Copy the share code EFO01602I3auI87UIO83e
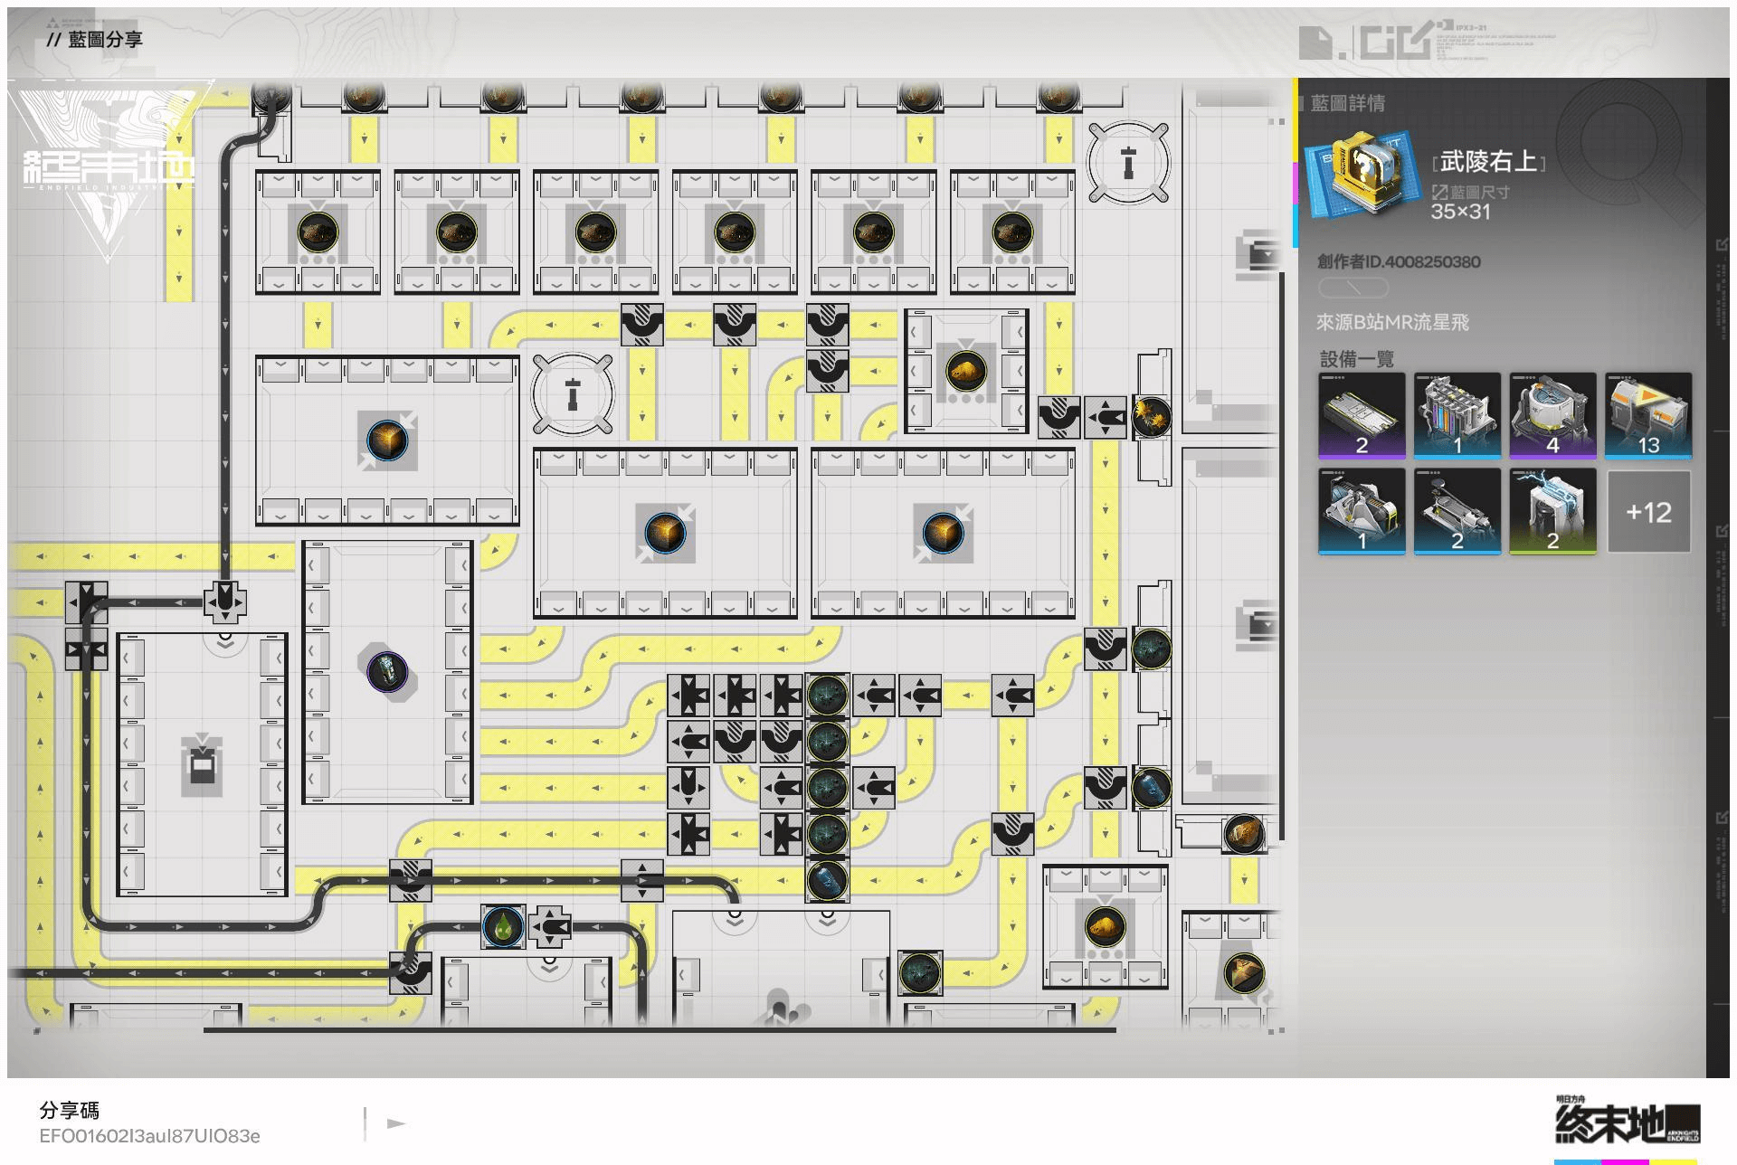This screenshot has height=1165, width=1737. 149,1136
